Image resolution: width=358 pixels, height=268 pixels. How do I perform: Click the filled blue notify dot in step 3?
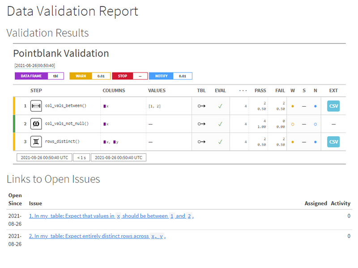click(x=315, y=142)
